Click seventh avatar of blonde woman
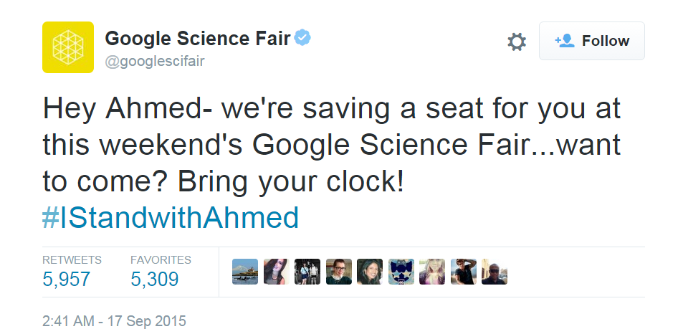Viewport: 683px width, 334px height. (x=432, y=272)
